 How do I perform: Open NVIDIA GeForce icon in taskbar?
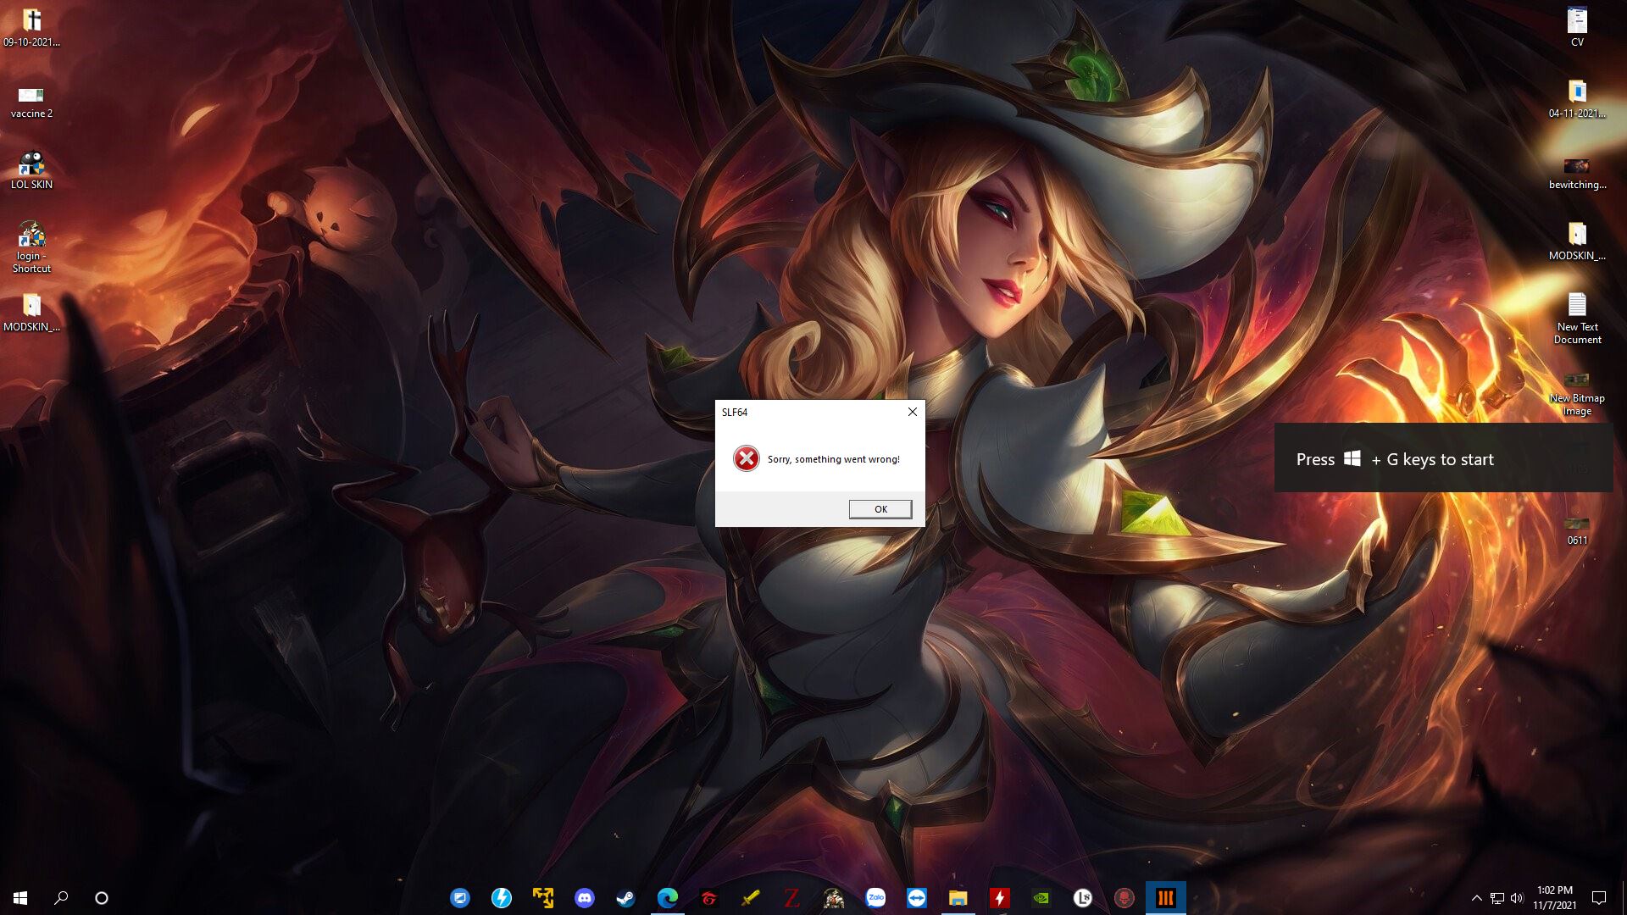pyautogui.click(x=1041, y=898)
